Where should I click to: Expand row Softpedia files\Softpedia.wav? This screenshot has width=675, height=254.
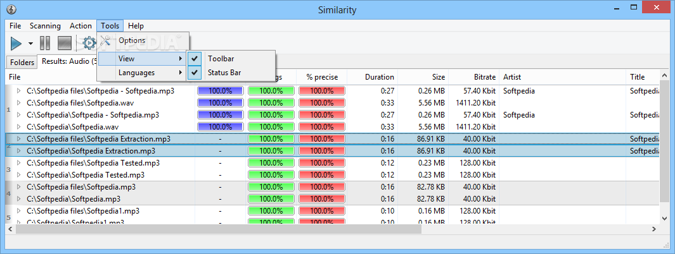tap(18, 103)
